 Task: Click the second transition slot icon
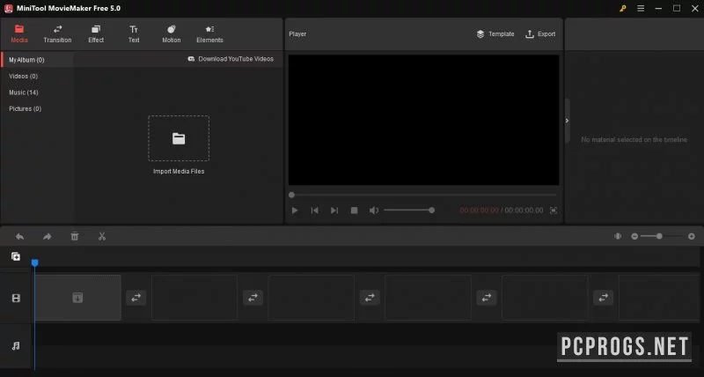click(253, 298)
